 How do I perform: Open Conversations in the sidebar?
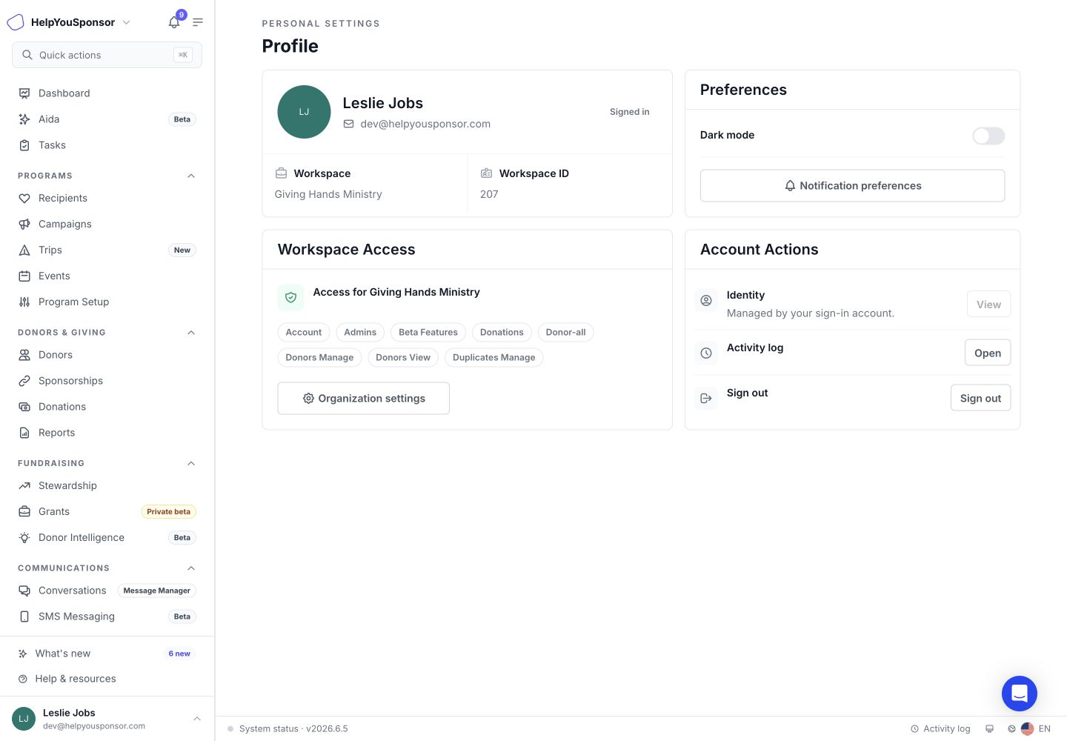pyautogui.click(x=107, y=591)
